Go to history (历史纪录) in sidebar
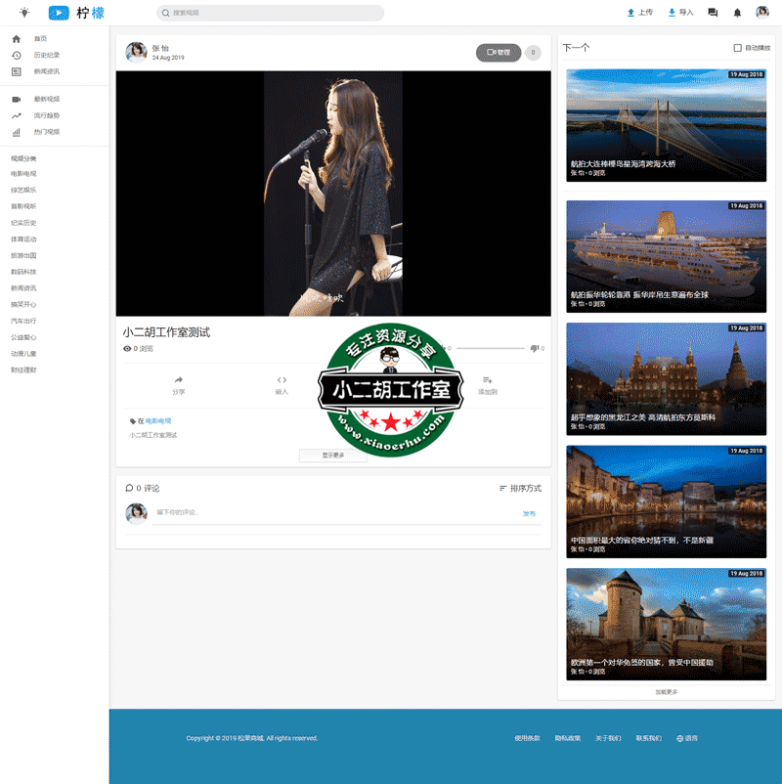782x784 pixels. (x=46, y=55)
